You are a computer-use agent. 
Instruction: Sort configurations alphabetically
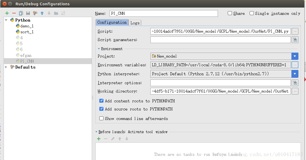(x=63, y=13)
